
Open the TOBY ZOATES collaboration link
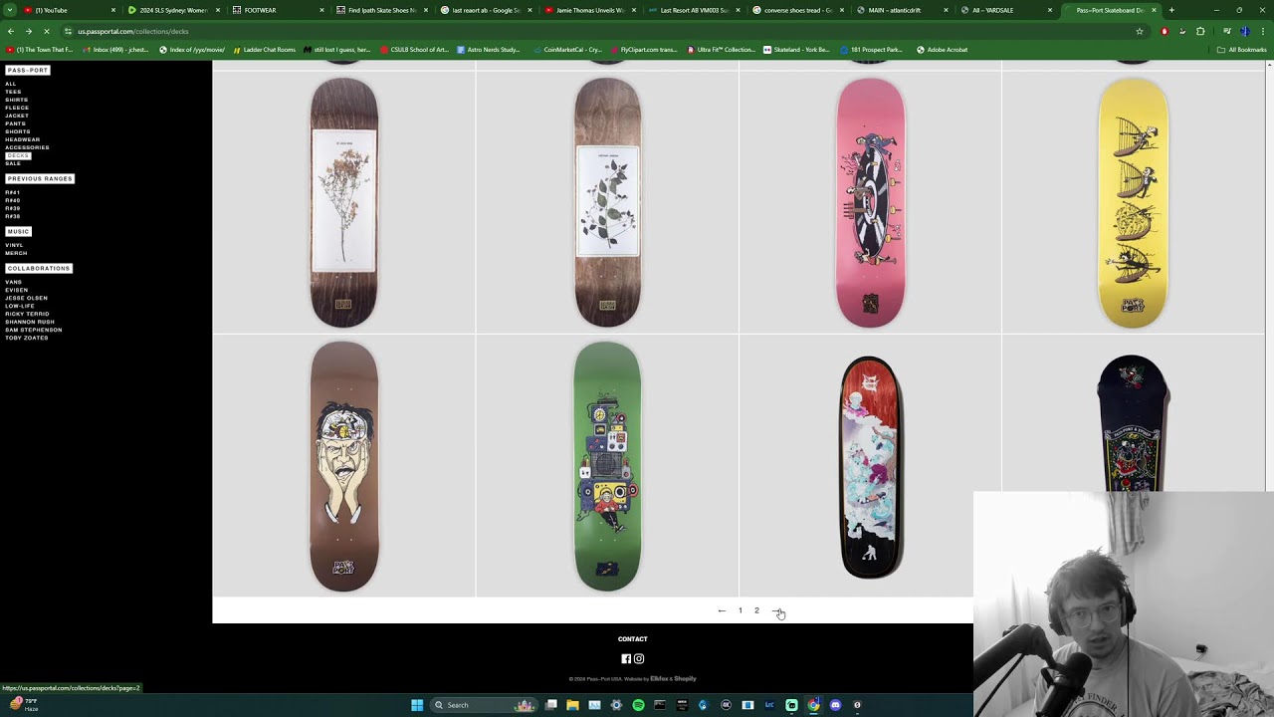click(x=27, y=338)
